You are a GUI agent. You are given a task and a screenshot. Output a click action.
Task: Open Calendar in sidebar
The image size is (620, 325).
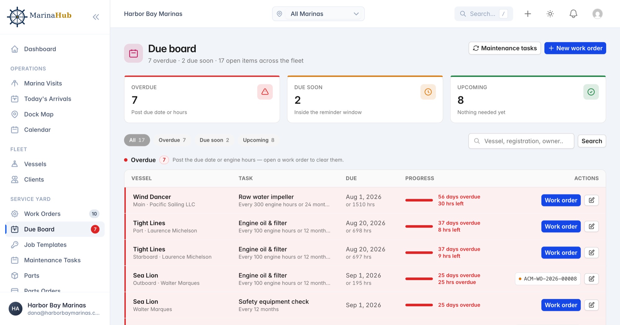coord(55,130)
